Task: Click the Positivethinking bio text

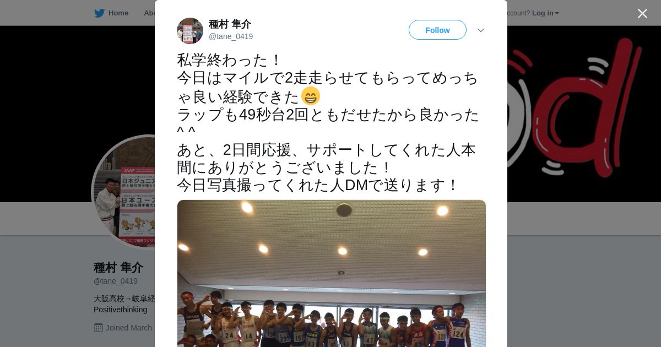Action: [120, 310]
